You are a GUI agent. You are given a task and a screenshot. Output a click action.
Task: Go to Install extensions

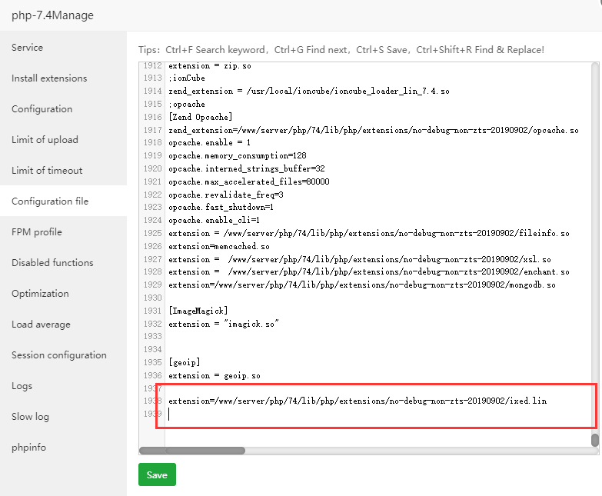[x=49, y=78]
